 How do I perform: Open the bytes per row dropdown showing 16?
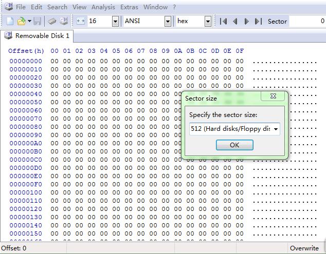click(115, 21)
